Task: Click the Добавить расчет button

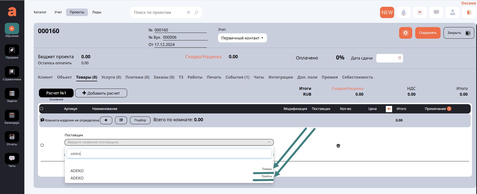Action: tap(101, 93)
